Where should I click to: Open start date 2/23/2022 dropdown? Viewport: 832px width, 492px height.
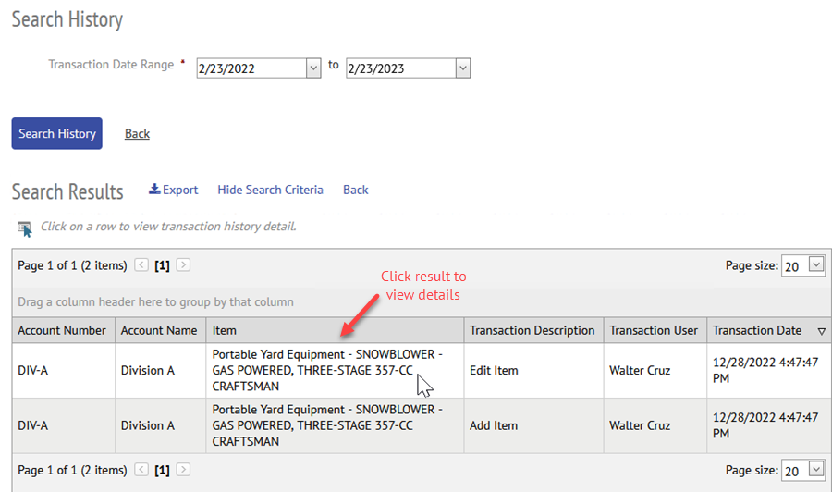(x=313, y=68)
